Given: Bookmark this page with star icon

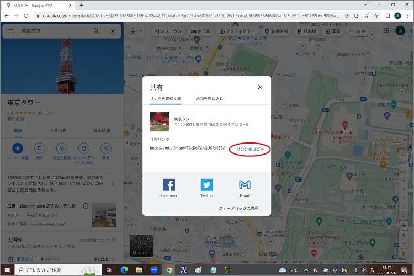Looking at the screenshot, I should pyautogui.click(x=376, y=16).
